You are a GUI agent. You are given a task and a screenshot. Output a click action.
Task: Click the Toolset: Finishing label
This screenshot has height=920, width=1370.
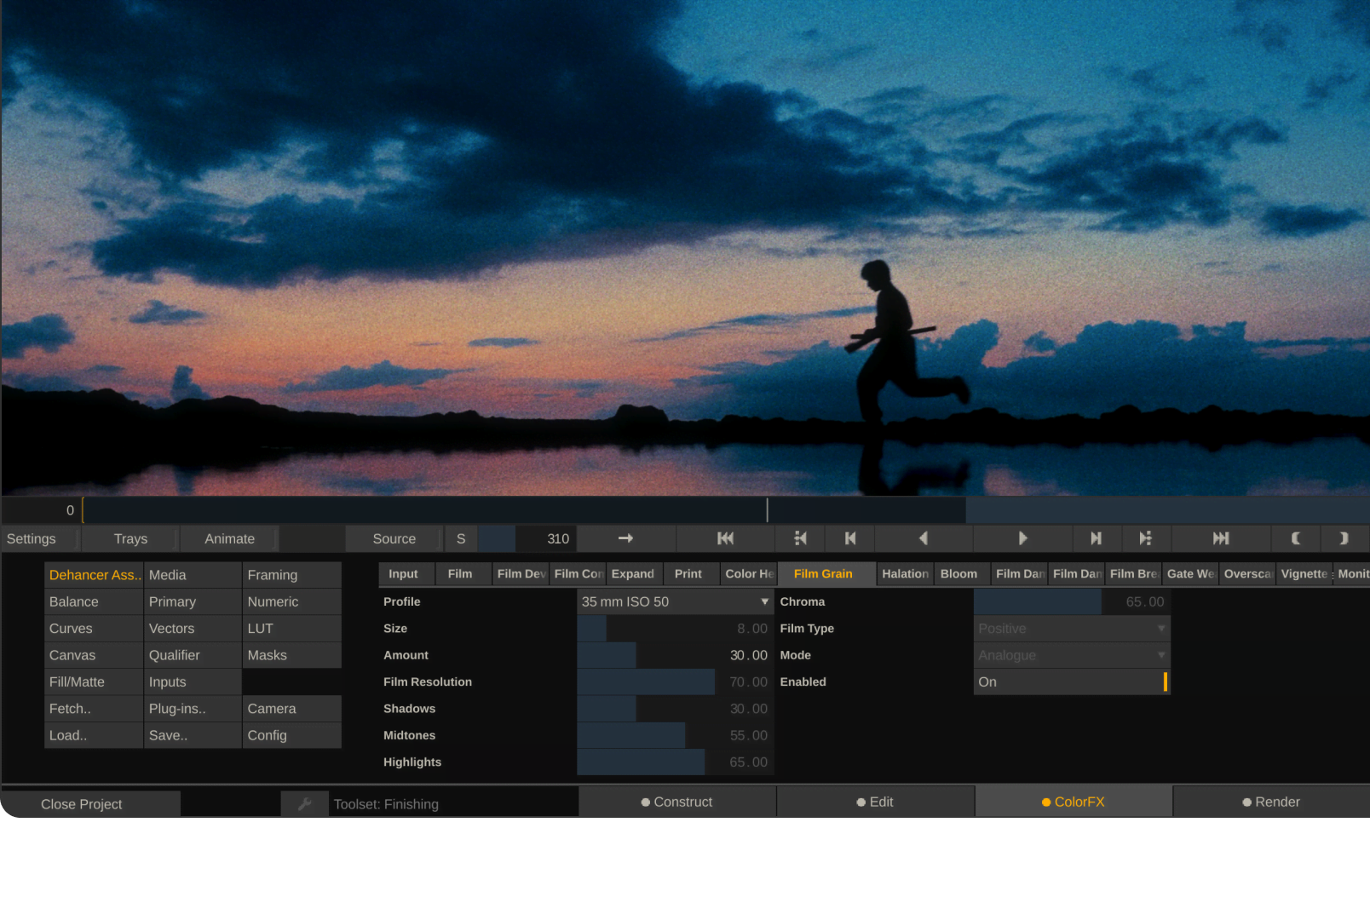pyautogui.click(x=386, y=804)
